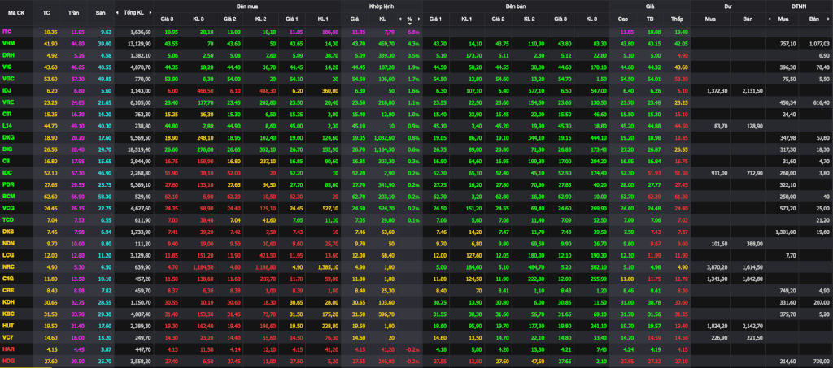Open stock symbol DRH
833x368 pixels.
click(7, 55)
